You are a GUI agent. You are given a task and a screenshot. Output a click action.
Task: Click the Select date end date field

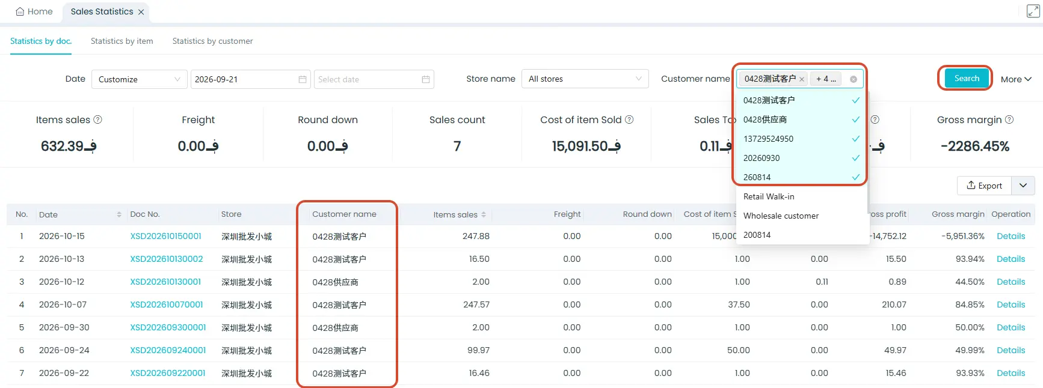[374, 79]
